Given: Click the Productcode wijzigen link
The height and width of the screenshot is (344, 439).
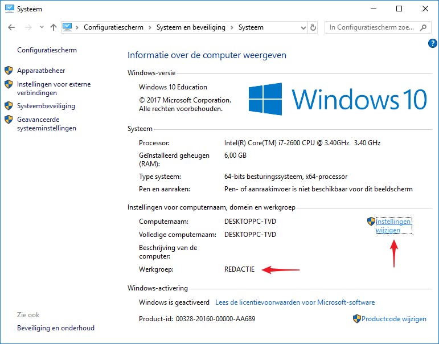Looking at the screenshot, I should 393,319.
